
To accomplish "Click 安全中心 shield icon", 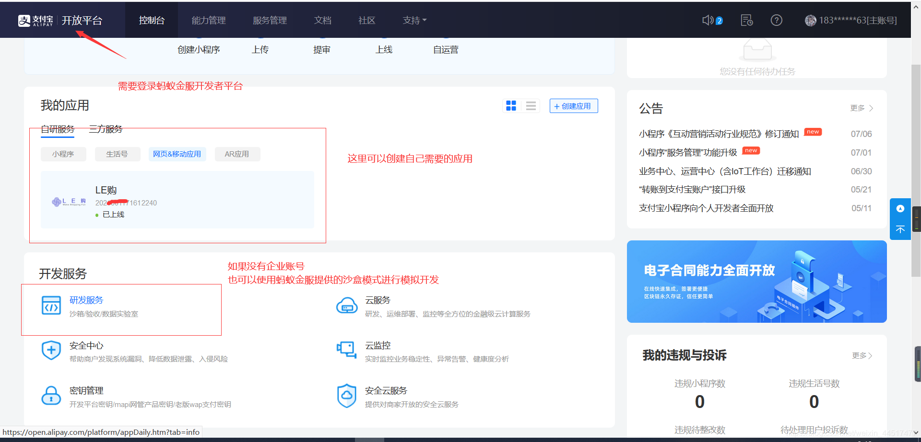I will click(51, 351).
